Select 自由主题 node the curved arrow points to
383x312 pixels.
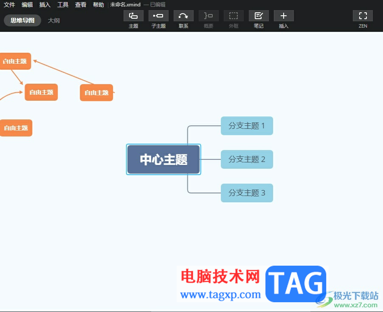point(41,92)
